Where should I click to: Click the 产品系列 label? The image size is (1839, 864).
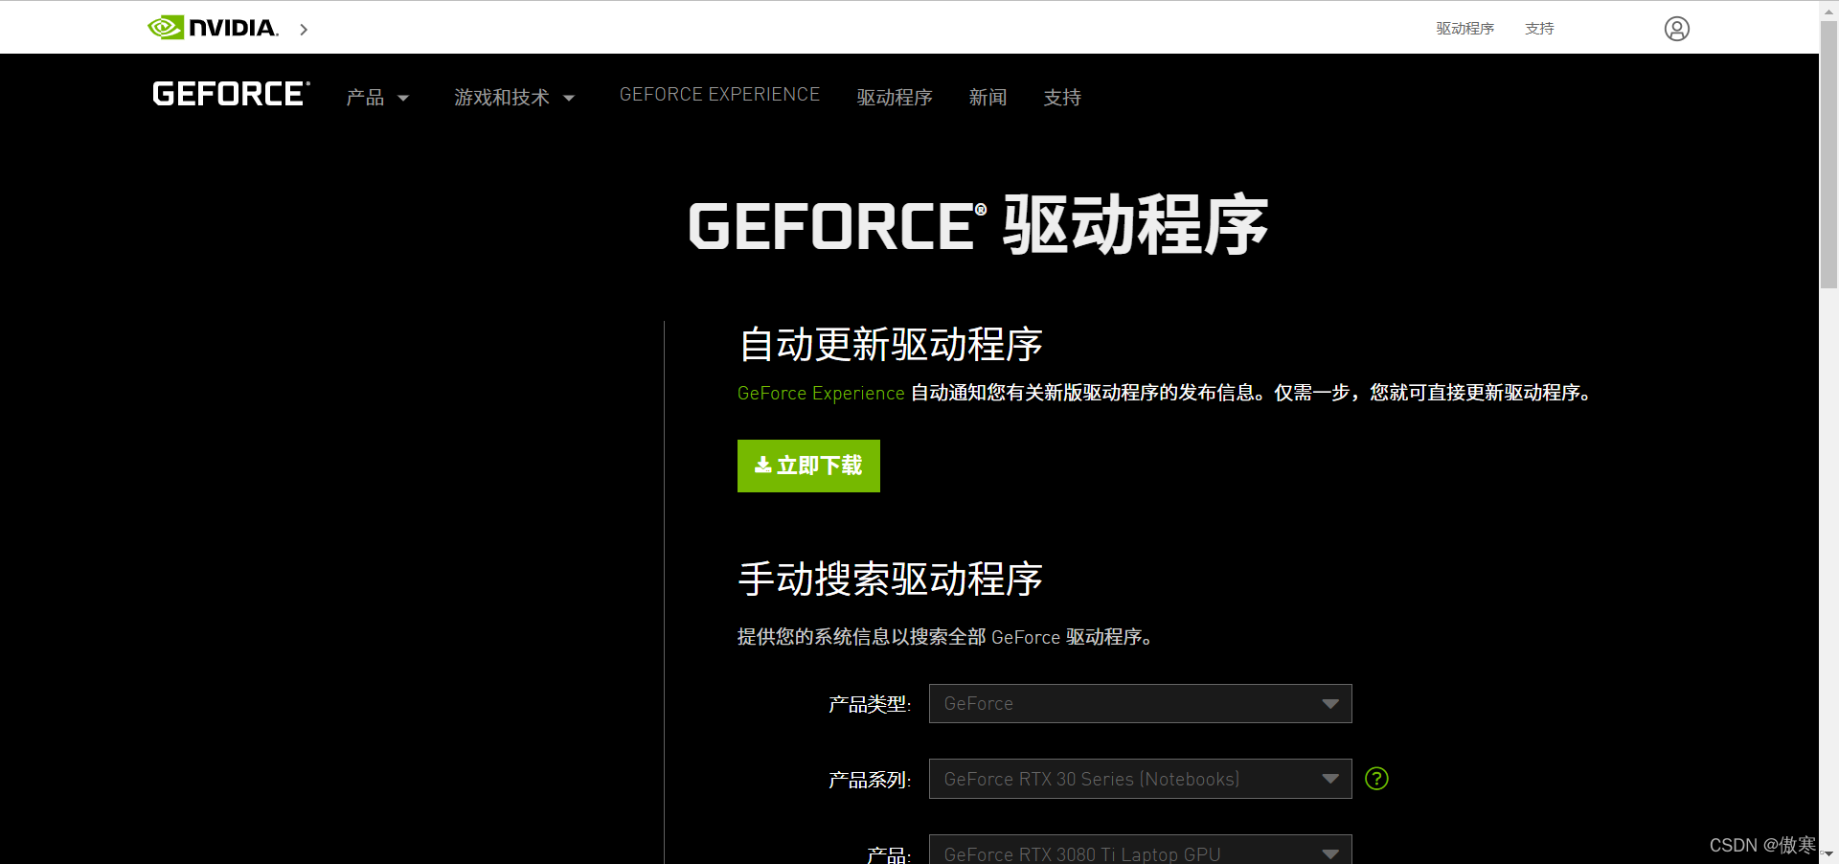pyautogui.click(x=870, y=781)
